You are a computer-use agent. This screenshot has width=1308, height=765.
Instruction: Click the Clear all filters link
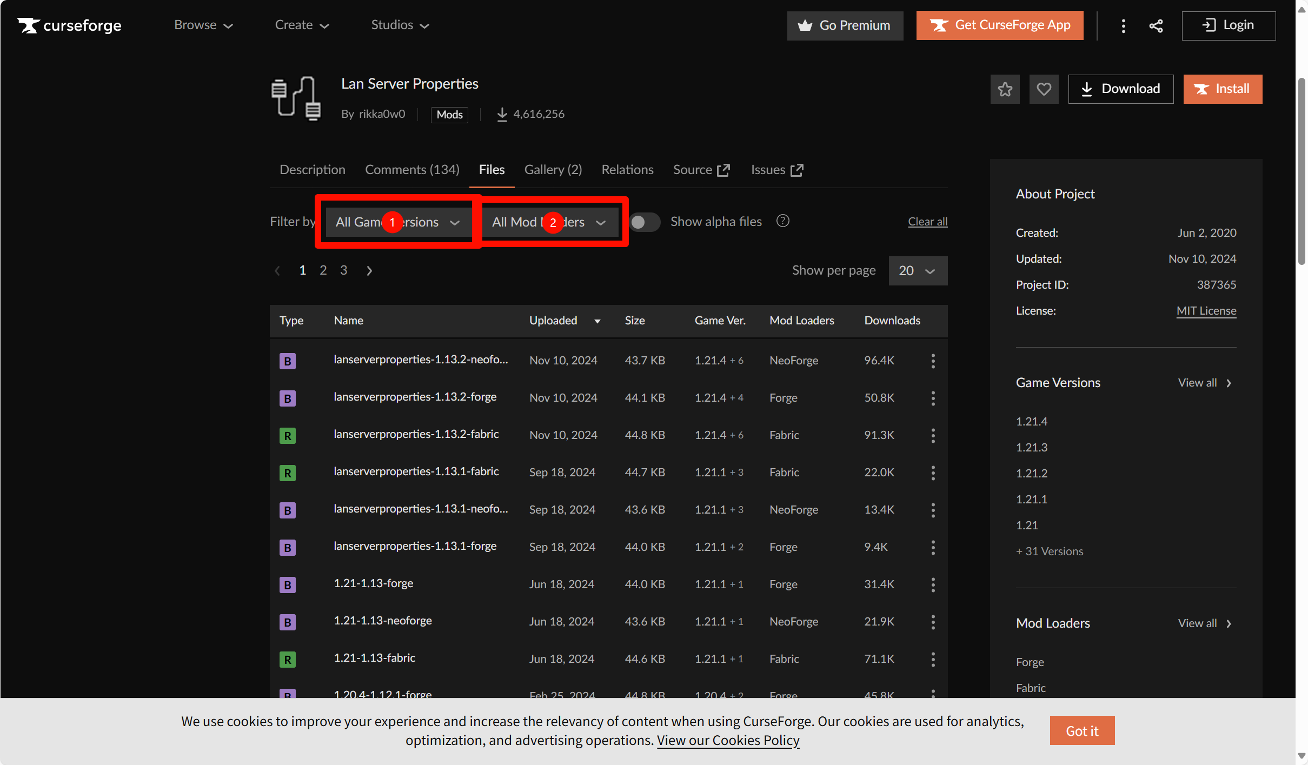point(927,222)
